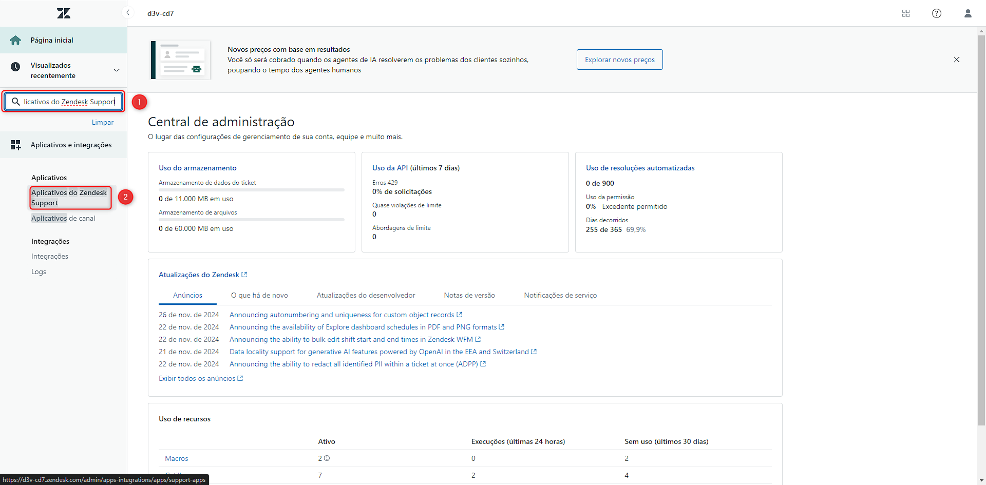Viewport: 986px width, 485px height.
Task: Close the new pricing banner
Action: pyautogui.click(x=957, y=60)
